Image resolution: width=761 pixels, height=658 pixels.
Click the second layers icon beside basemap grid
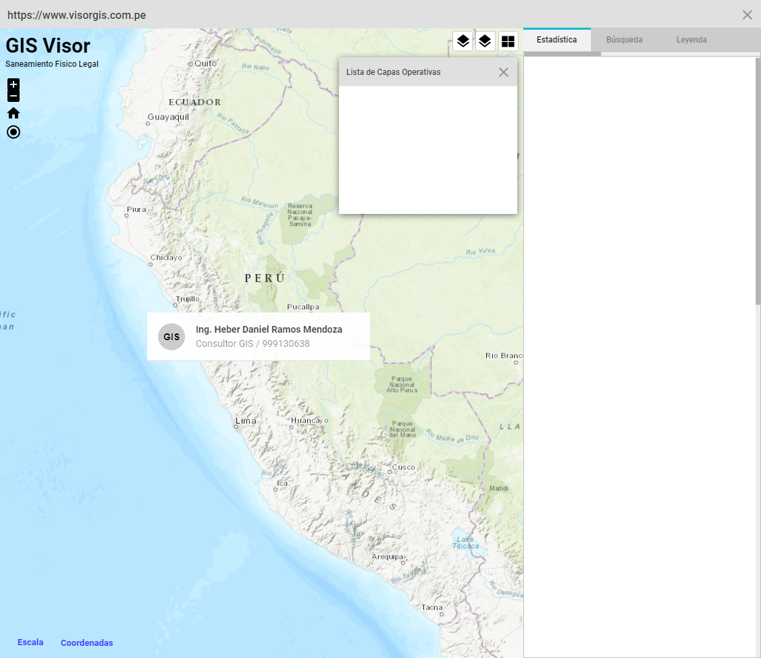(485, 42)
